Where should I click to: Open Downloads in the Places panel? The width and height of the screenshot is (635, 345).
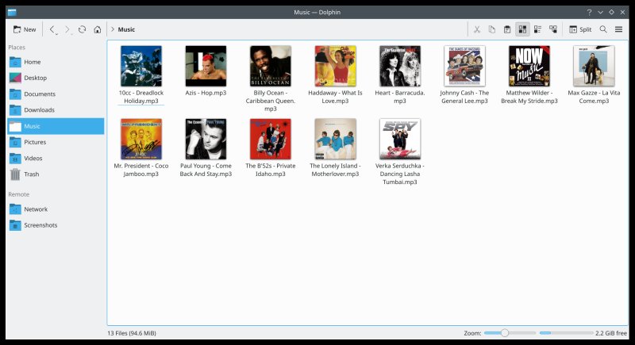click(x=39, y=110)
